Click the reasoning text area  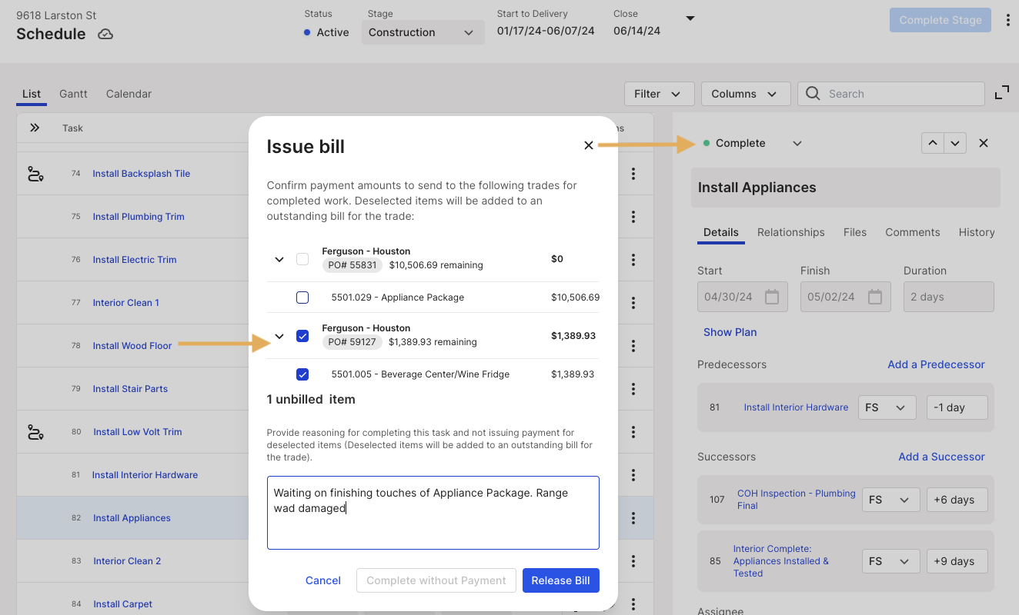[433, 513]
